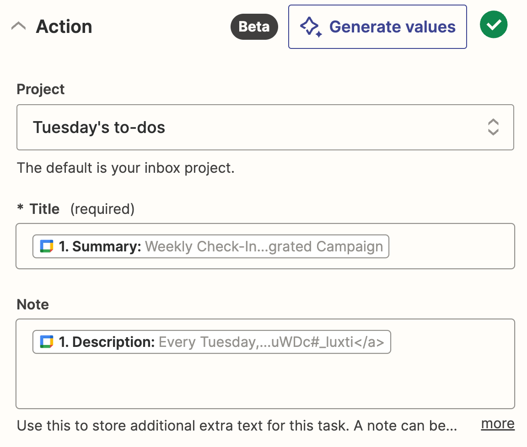
Task: Click the Action section heading
Action: pyautogui.click(x=64, y=27)
